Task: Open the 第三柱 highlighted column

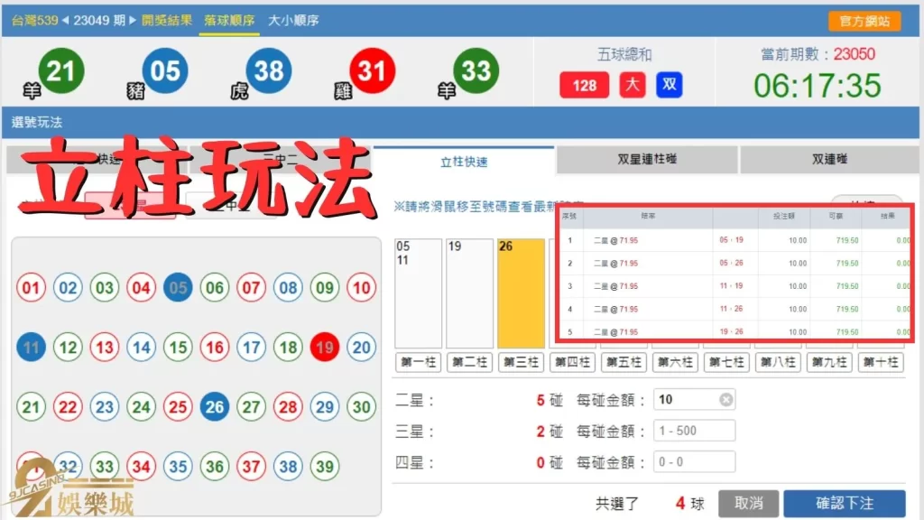Action: tap(520, 362)
